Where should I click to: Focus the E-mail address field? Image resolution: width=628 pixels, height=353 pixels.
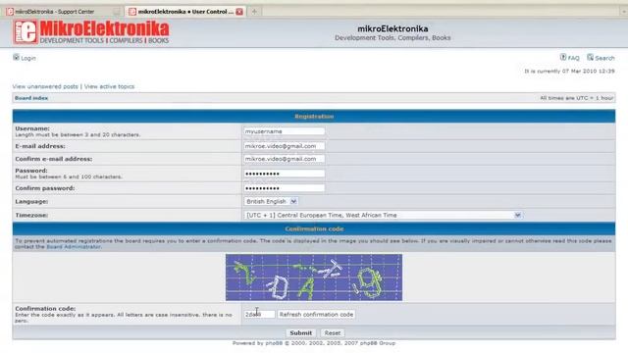[x=284, y=146]
